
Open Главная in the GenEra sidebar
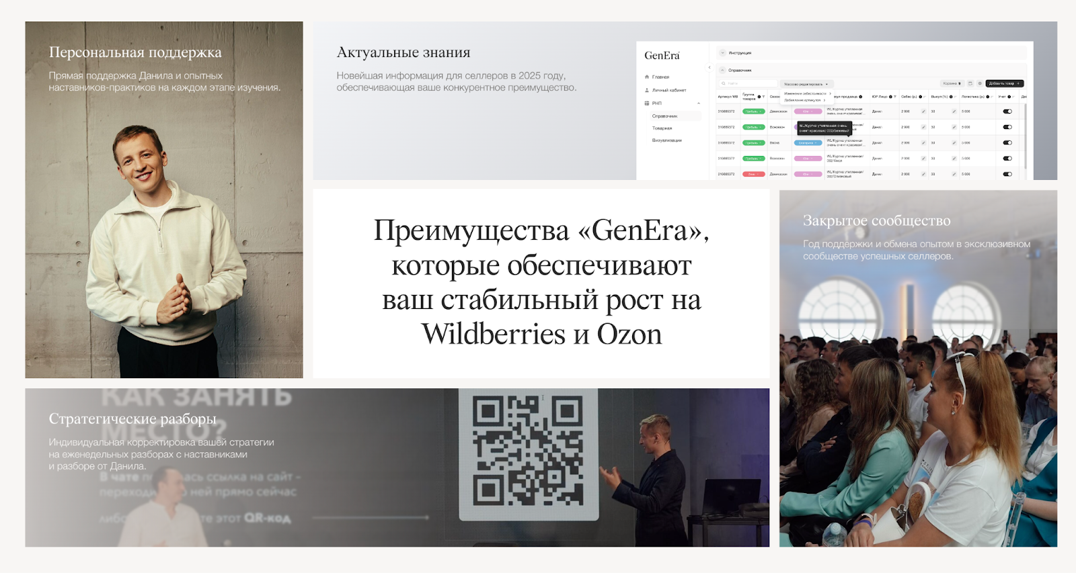660,77
